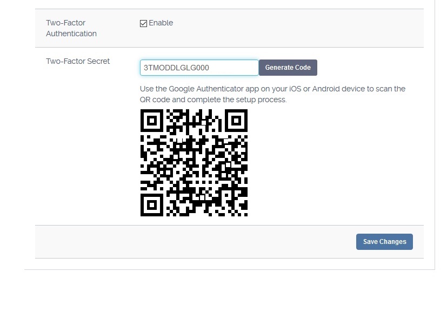Click the center of the QR code

pos(194,163)
